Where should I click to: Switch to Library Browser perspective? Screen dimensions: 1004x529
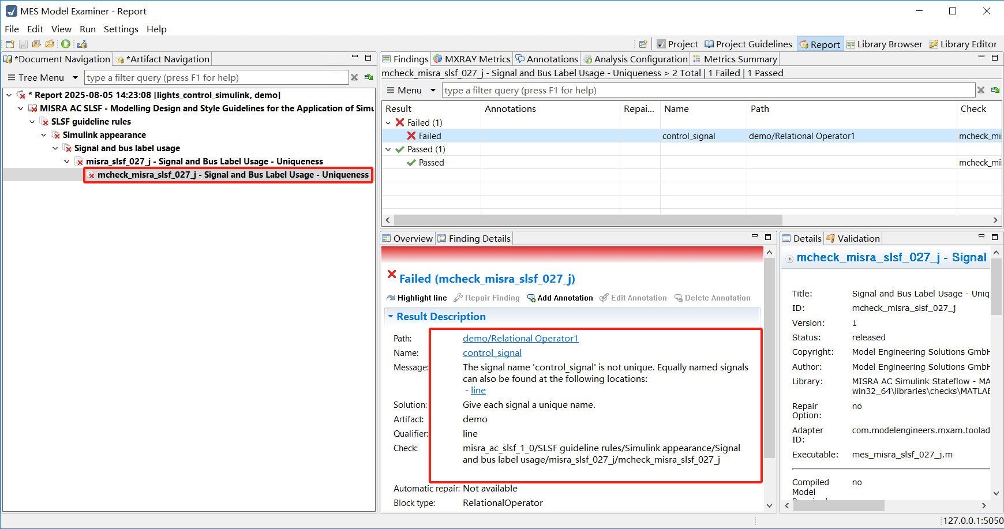click(x=884, y=44)
